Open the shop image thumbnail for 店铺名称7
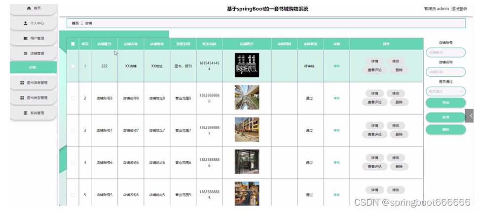The height and width of the screenshot is (212, 478). (247, 129)
